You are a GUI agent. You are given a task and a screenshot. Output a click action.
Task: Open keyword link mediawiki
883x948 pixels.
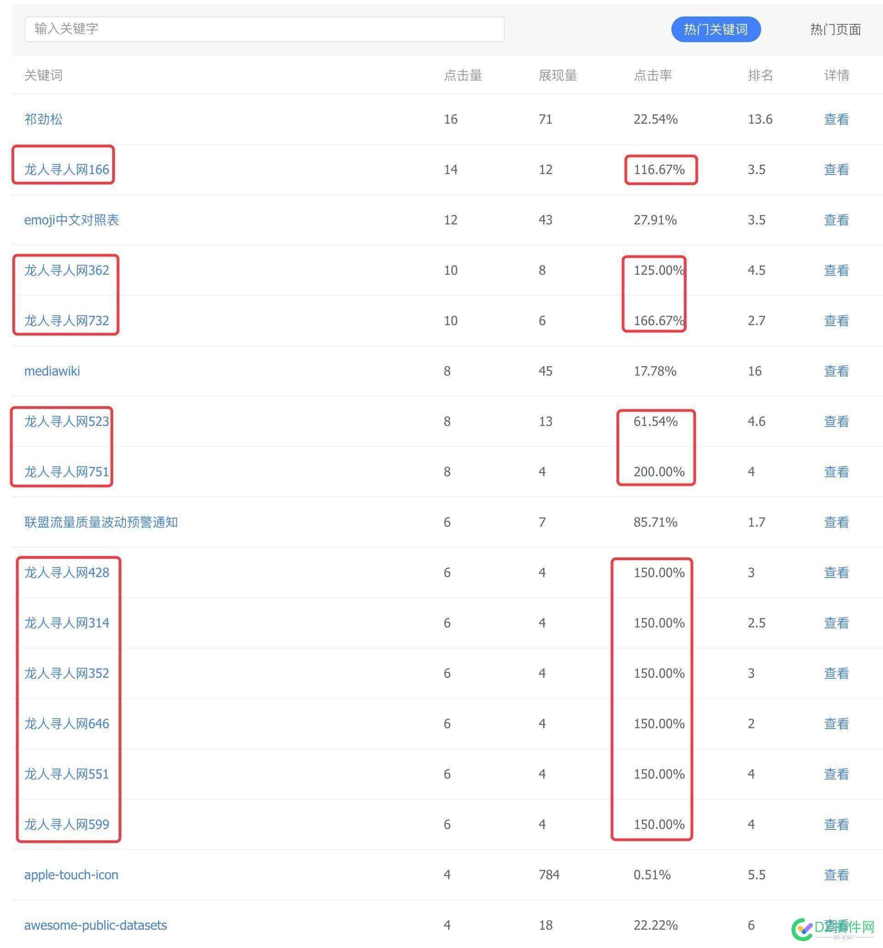coord(52,371)
